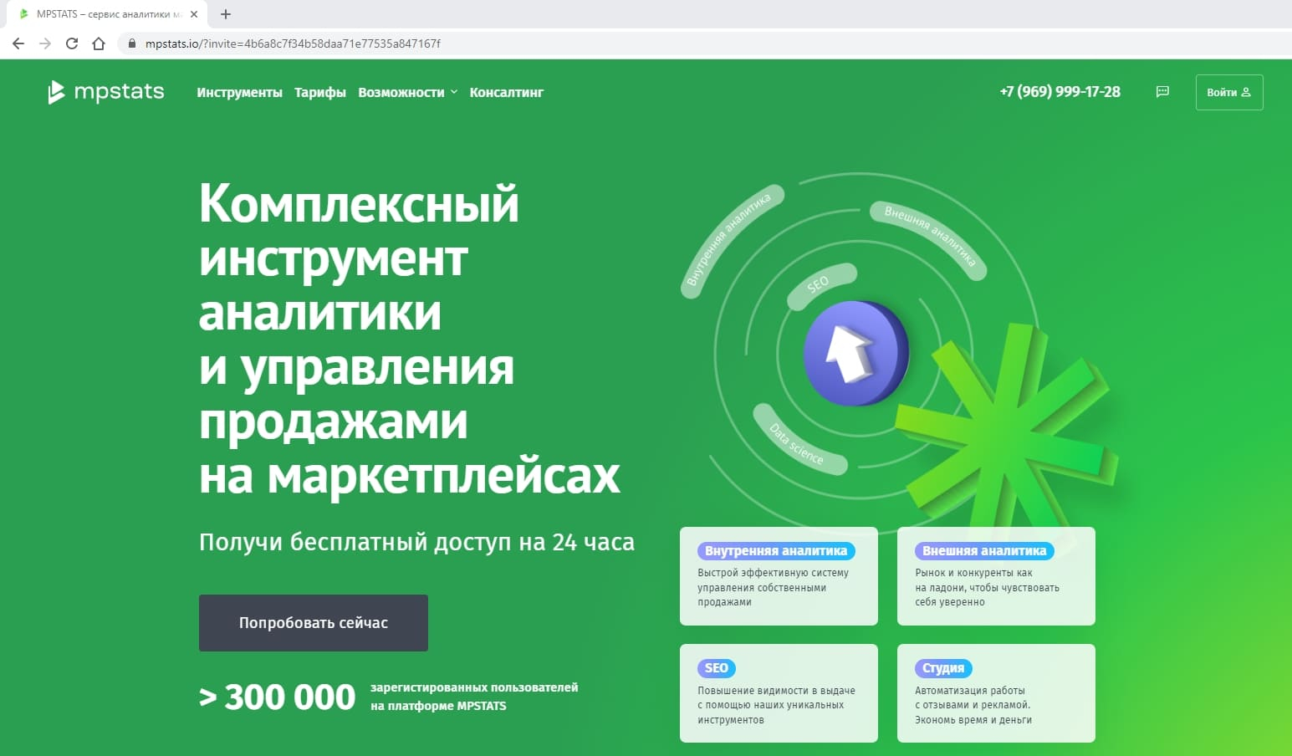
Task: Open a new browser tab
Action: (226, 14)
